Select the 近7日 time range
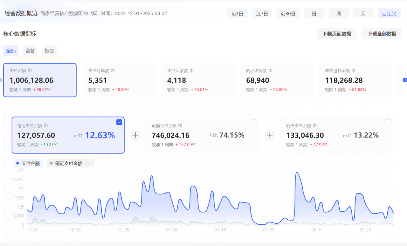Image resolution: width=407 pixels, height=246 pixels. [262, 14]
